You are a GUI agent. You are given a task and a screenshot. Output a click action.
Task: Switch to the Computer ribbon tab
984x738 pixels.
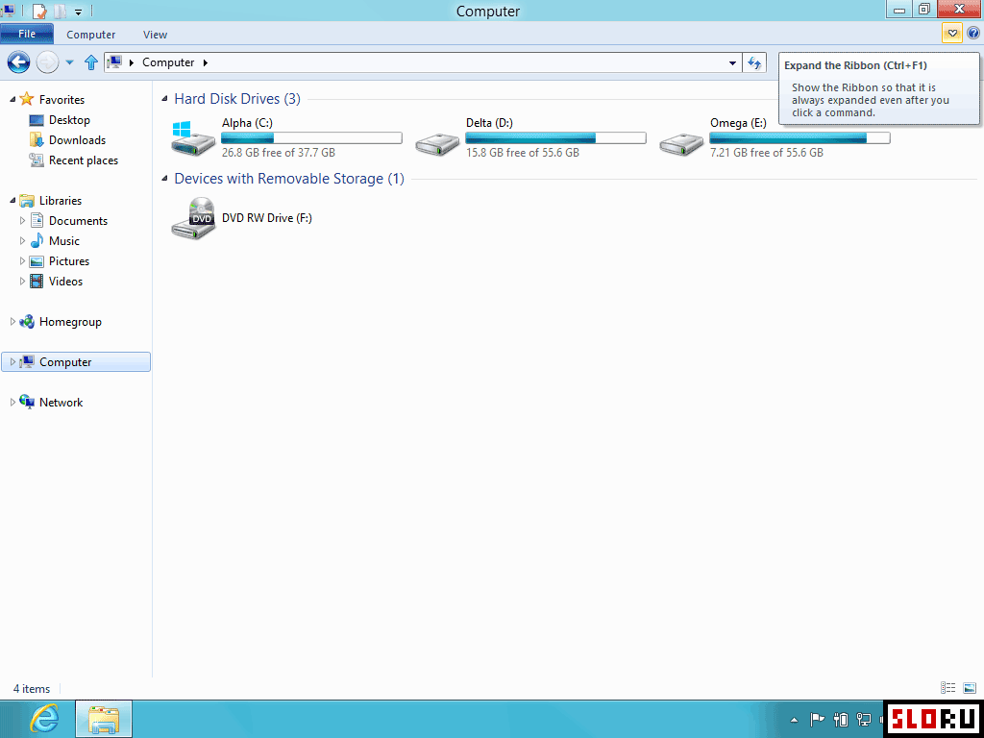click(91, 35)
